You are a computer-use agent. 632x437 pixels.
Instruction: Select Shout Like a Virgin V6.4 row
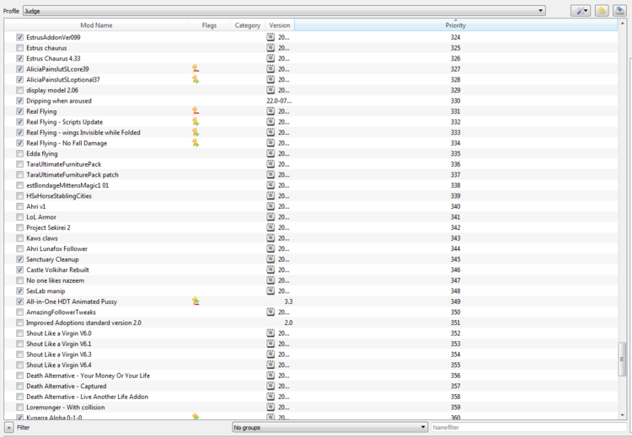tap(310, 365)
